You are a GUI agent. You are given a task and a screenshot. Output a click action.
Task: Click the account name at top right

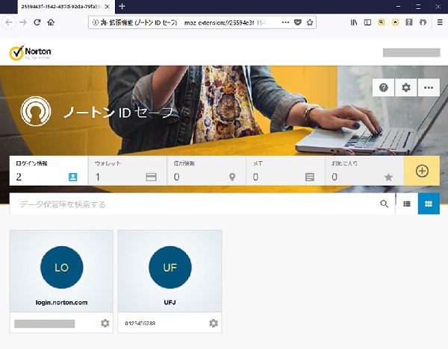tap(411, 52)
